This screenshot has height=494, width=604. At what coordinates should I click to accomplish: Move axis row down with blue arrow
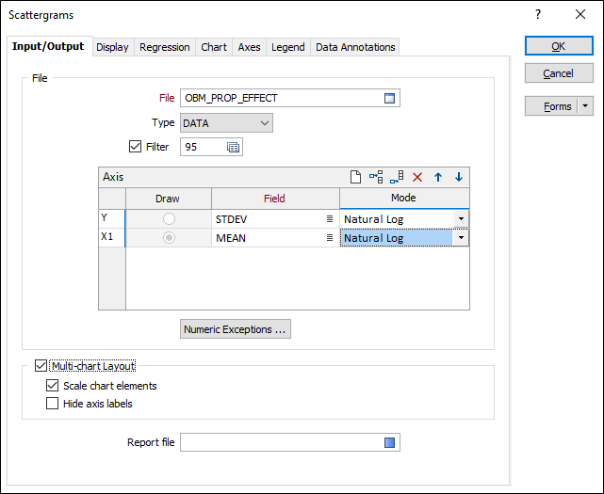[x=459, y=177]
